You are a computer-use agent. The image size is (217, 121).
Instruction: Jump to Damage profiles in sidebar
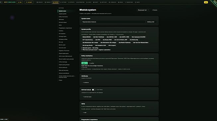(x=63, y=39)
